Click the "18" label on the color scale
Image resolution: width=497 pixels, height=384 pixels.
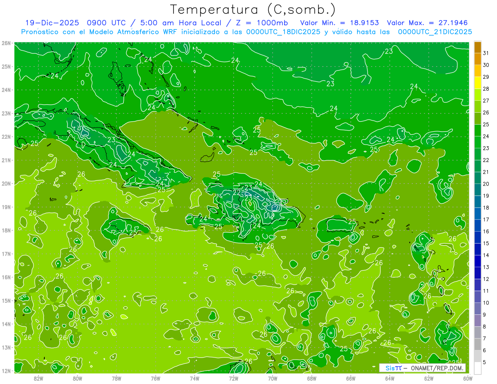pyautogui.click(x=486, y=208)
